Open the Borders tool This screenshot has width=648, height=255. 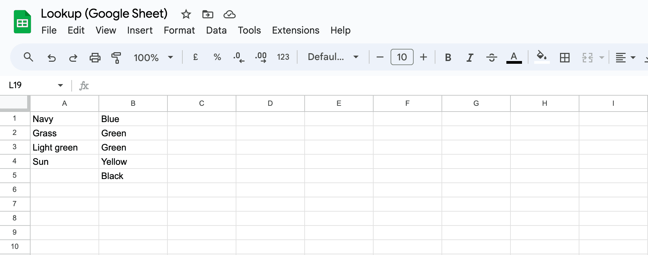[x=565, y=57]
